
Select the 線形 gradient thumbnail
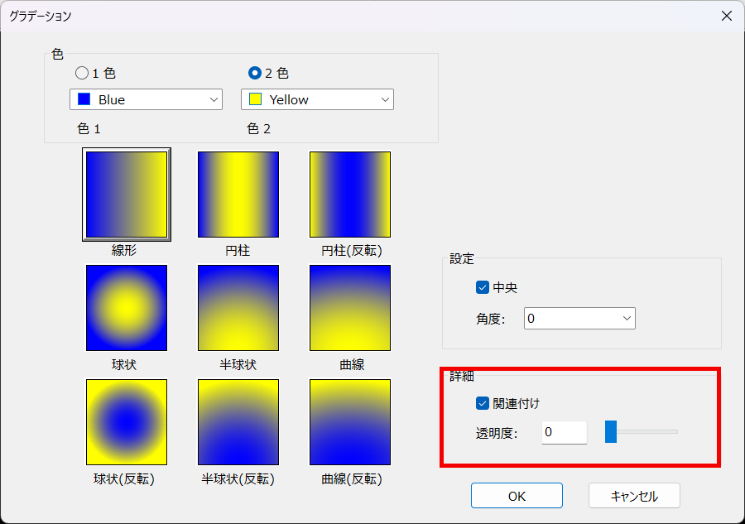tap(127, 195)
